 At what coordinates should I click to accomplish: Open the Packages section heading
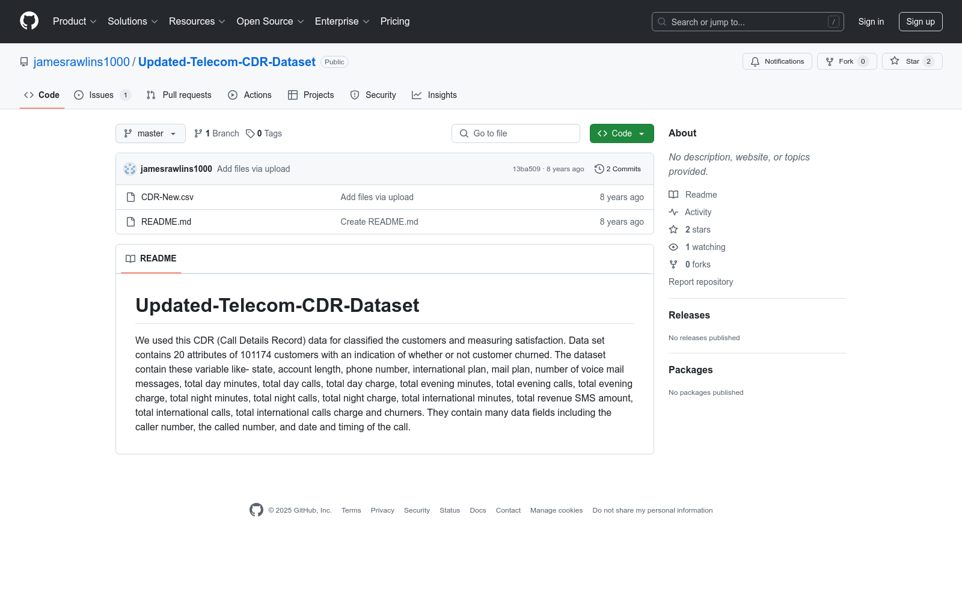[x=690, y=370]
